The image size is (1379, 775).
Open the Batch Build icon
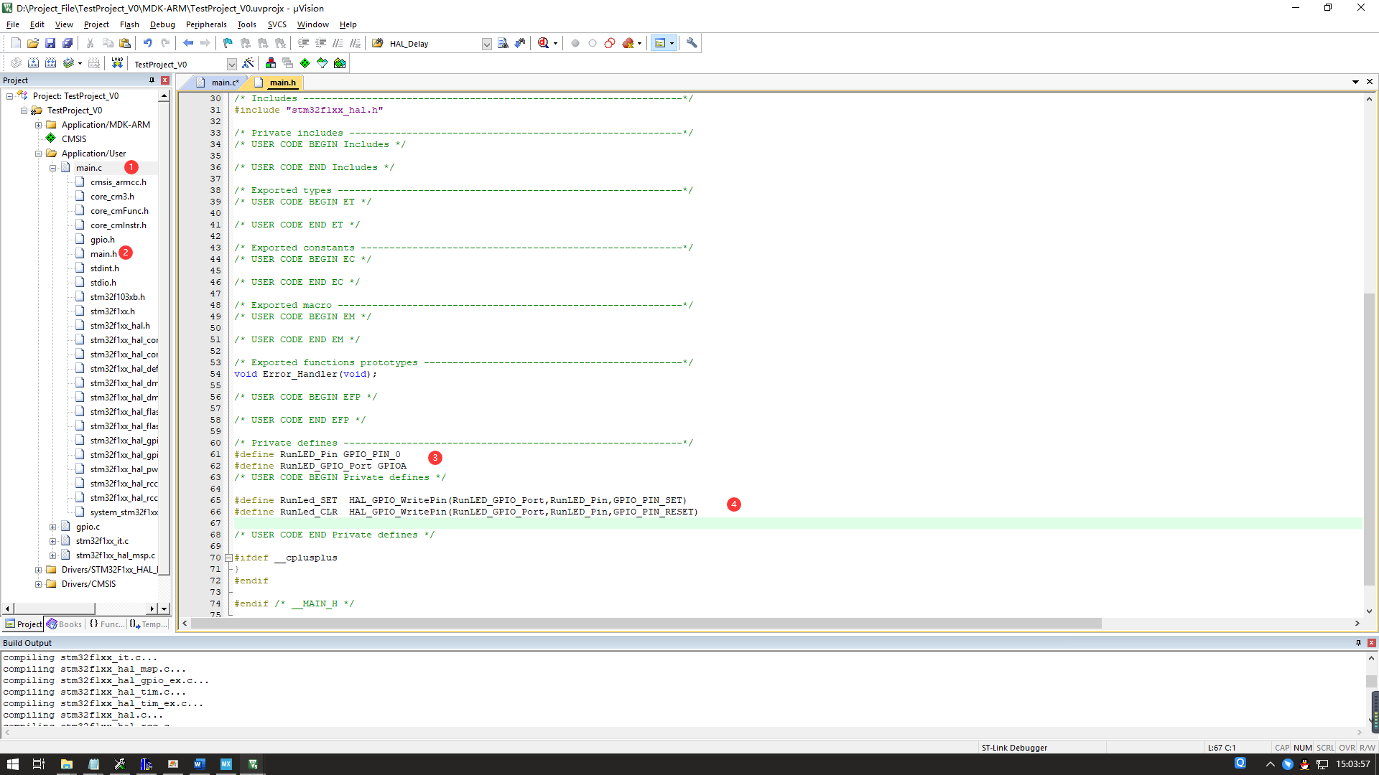coord(68,63)
